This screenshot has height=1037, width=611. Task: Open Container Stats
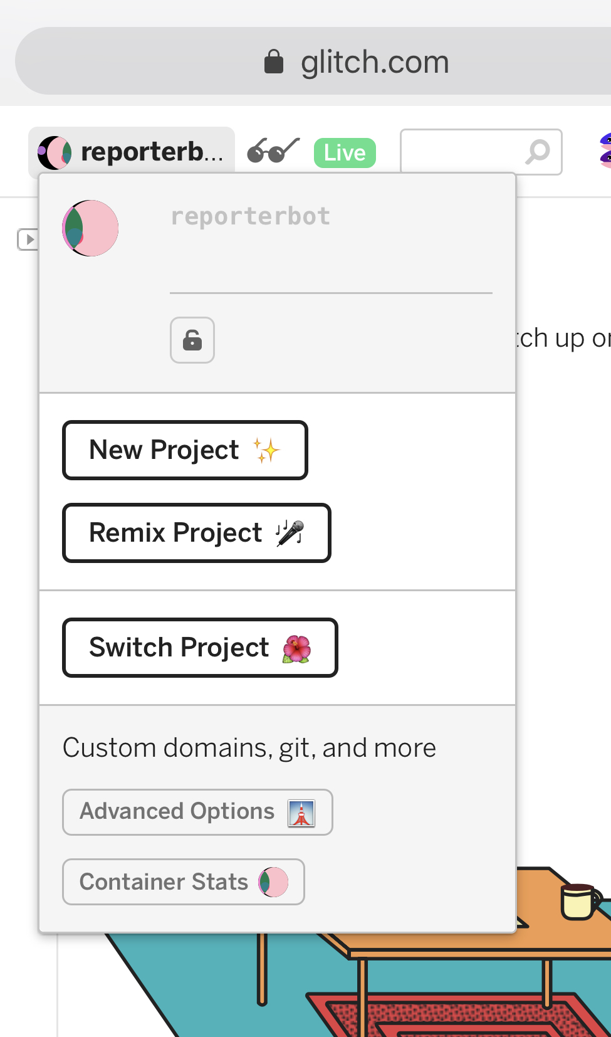point(184,882)
